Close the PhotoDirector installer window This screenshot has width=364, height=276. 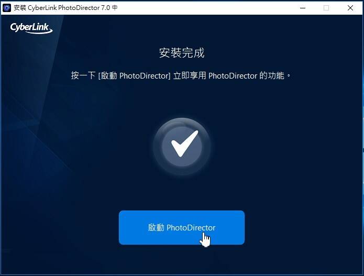tap(350, 8)
